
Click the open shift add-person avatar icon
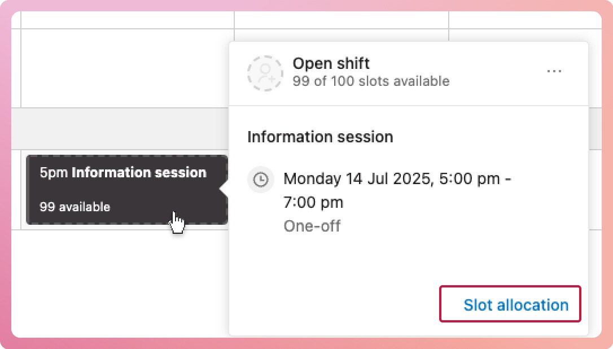(265, 73)
